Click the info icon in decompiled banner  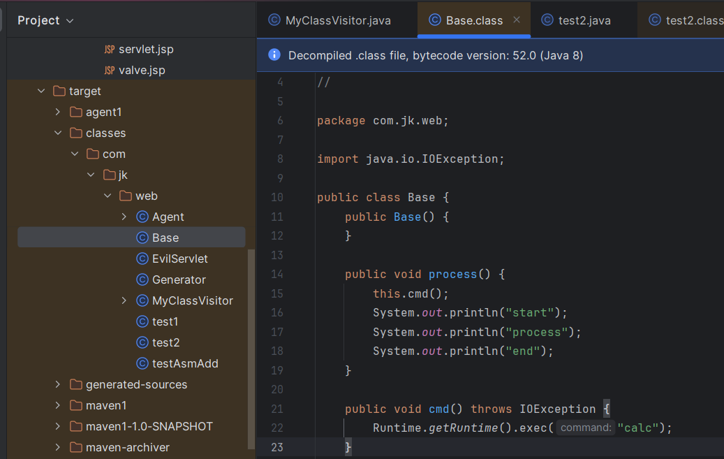[274, 54]
